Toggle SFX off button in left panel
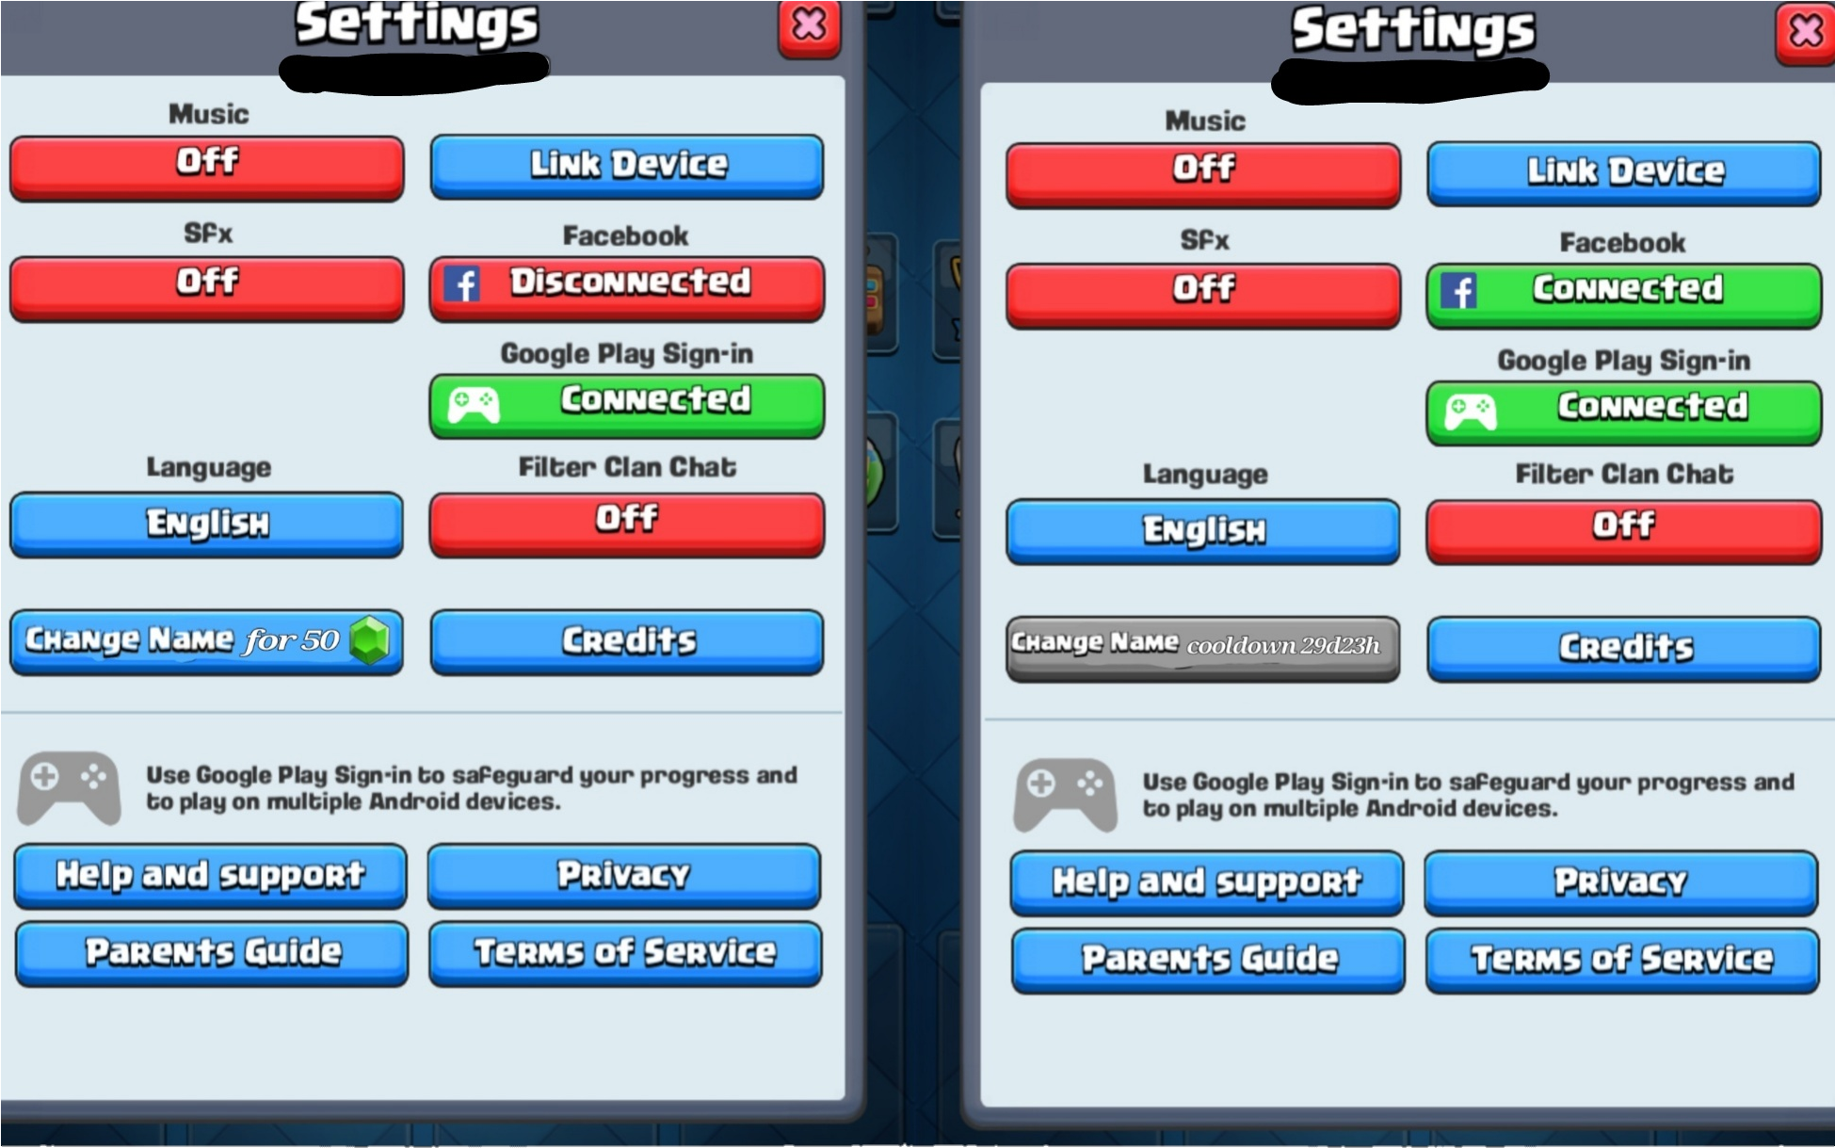This screenshot has width=1835, height=1148. click(x=207, y=288)
